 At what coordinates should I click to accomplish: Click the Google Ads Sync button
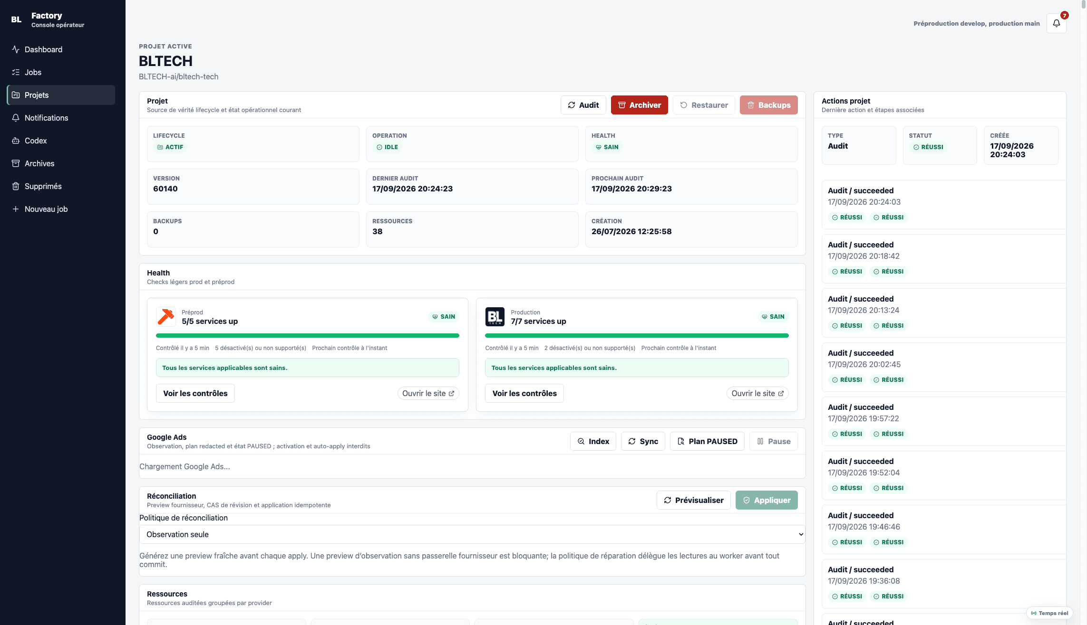643,441
